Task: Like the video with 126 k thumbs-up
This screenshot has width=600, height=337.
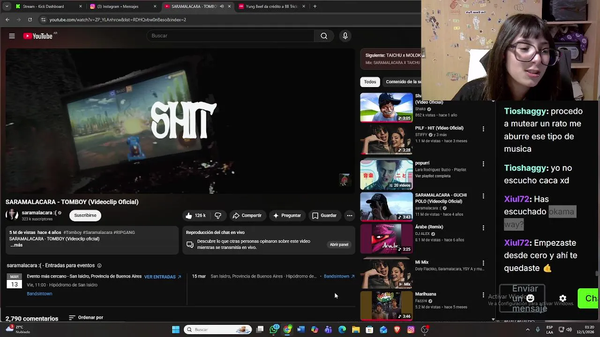Action: point(195,215)
